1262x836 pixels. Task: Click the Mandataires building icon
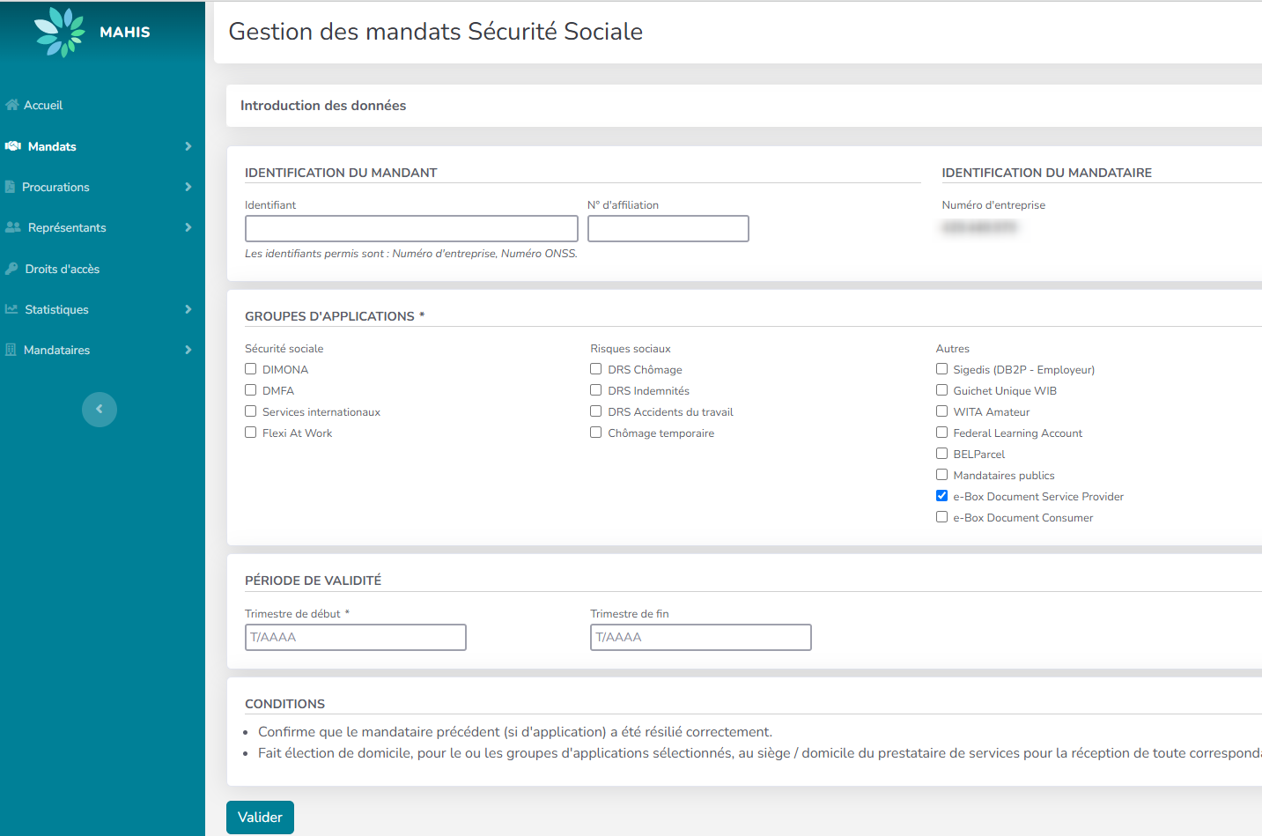[11, 350]
